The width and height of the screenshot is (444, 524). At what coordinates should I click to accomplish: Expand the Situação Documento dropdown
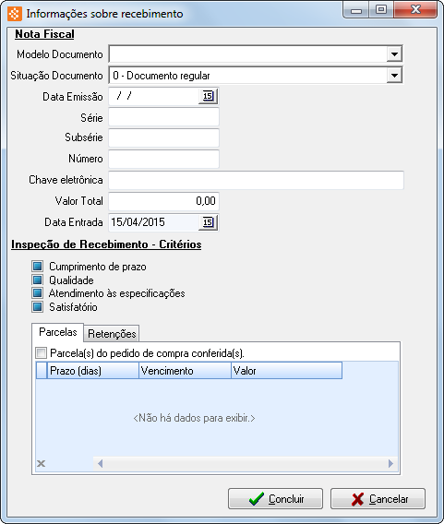(x=394, y=76)
